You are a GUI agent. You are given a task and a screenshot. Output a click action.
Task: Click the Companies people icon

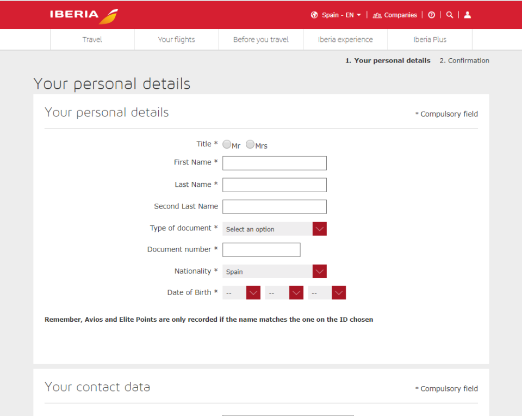click(377, 15)
